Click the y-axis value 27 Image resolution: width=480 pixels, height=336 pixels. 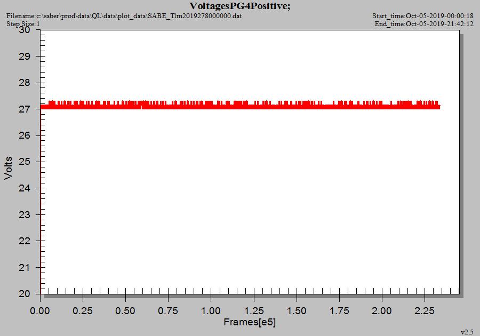(25, 109)
